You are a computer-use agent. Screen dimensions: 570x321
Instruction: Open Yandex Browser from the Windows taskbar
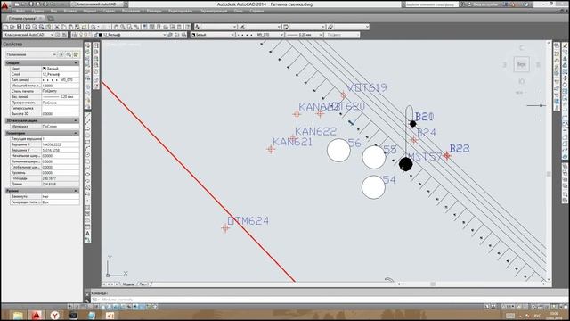coord(55,315)
